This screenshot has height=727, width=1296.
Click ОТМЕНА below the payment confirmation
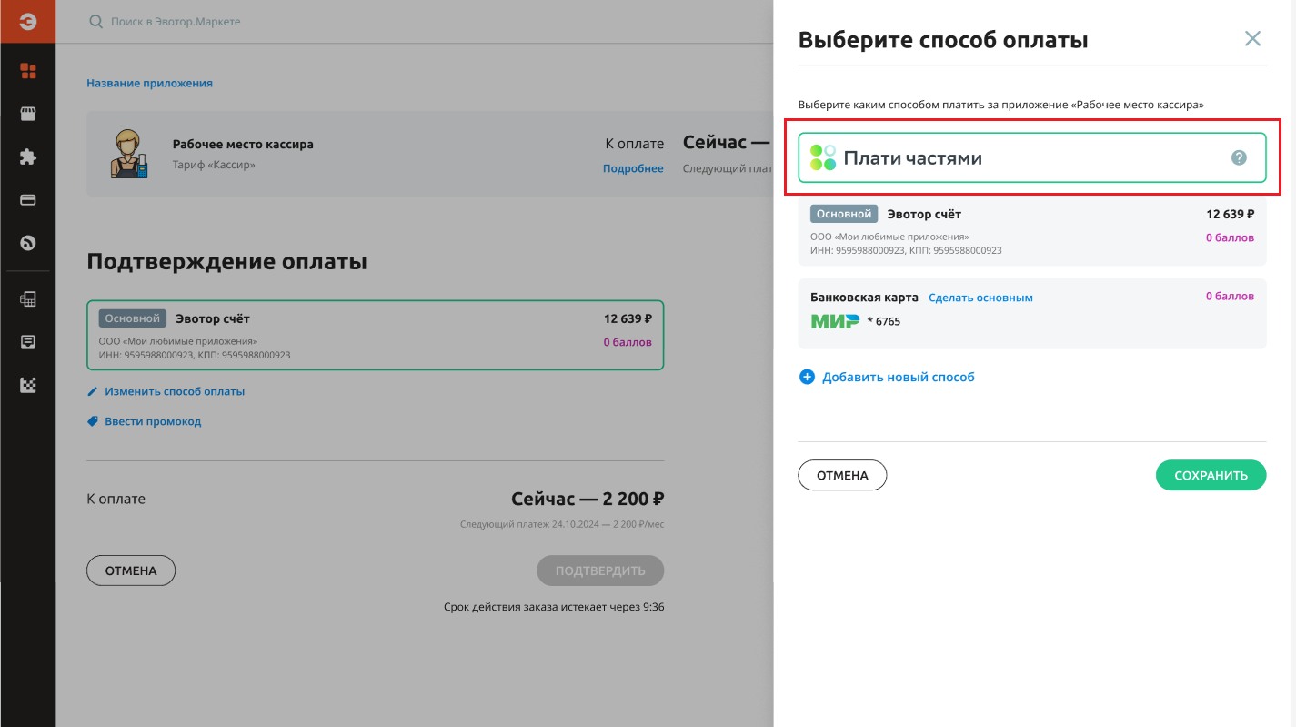(x=131, y=570)
